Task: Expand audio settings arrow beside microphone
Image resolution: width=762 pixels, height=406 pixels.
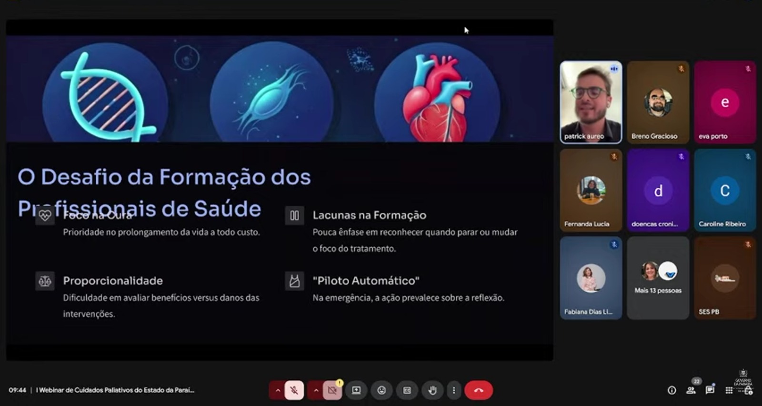Action: click(x=277, y=390)
